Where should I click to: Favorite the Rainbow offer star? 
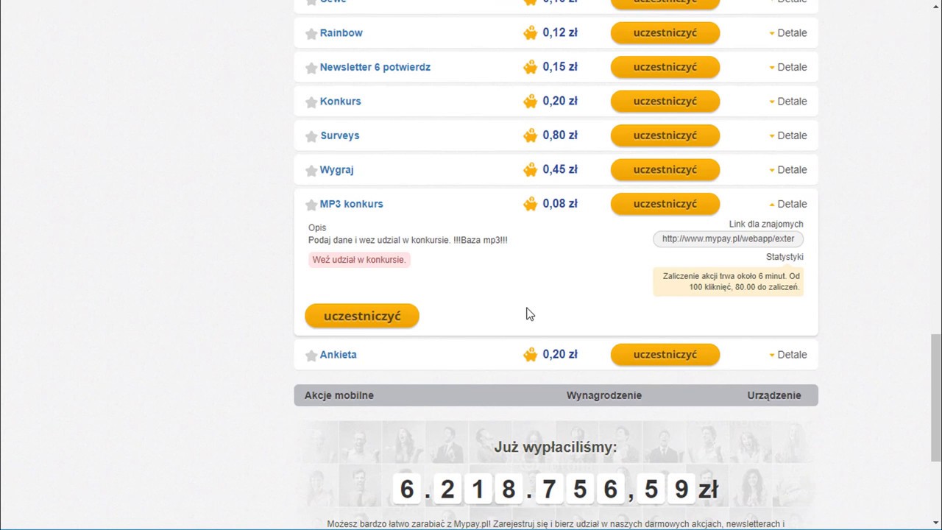tap(311, 34)
